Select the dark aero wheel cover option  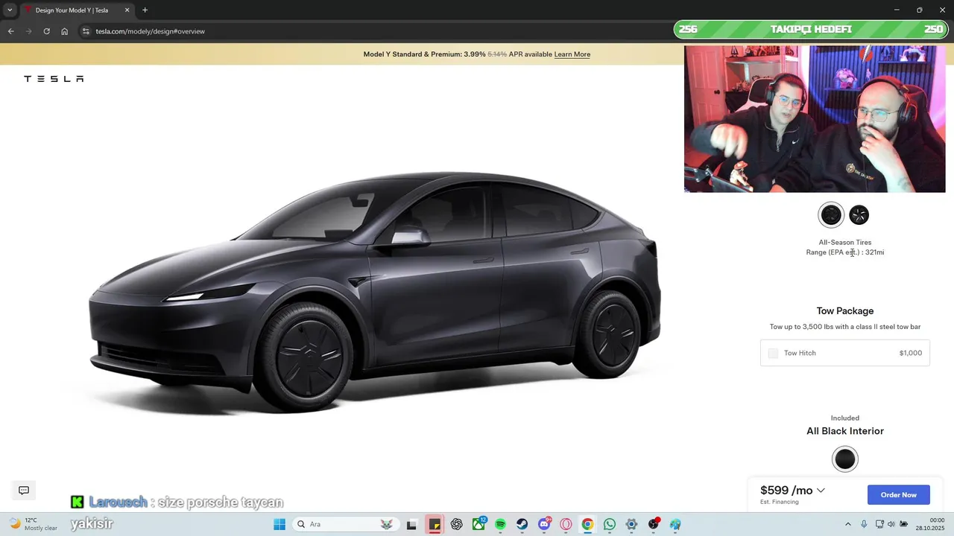(x=831, y=215)
